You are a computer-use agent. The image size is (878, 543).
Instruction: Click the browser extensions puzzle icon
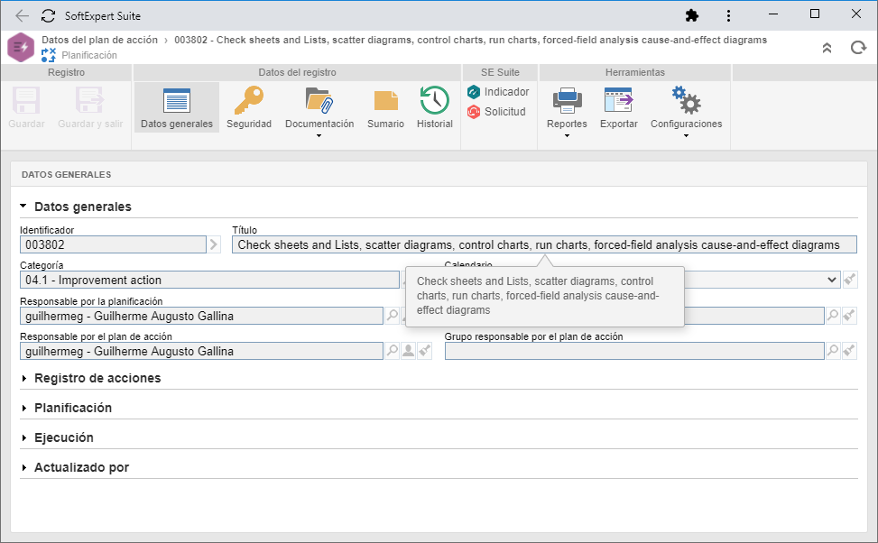coord(692,15)
